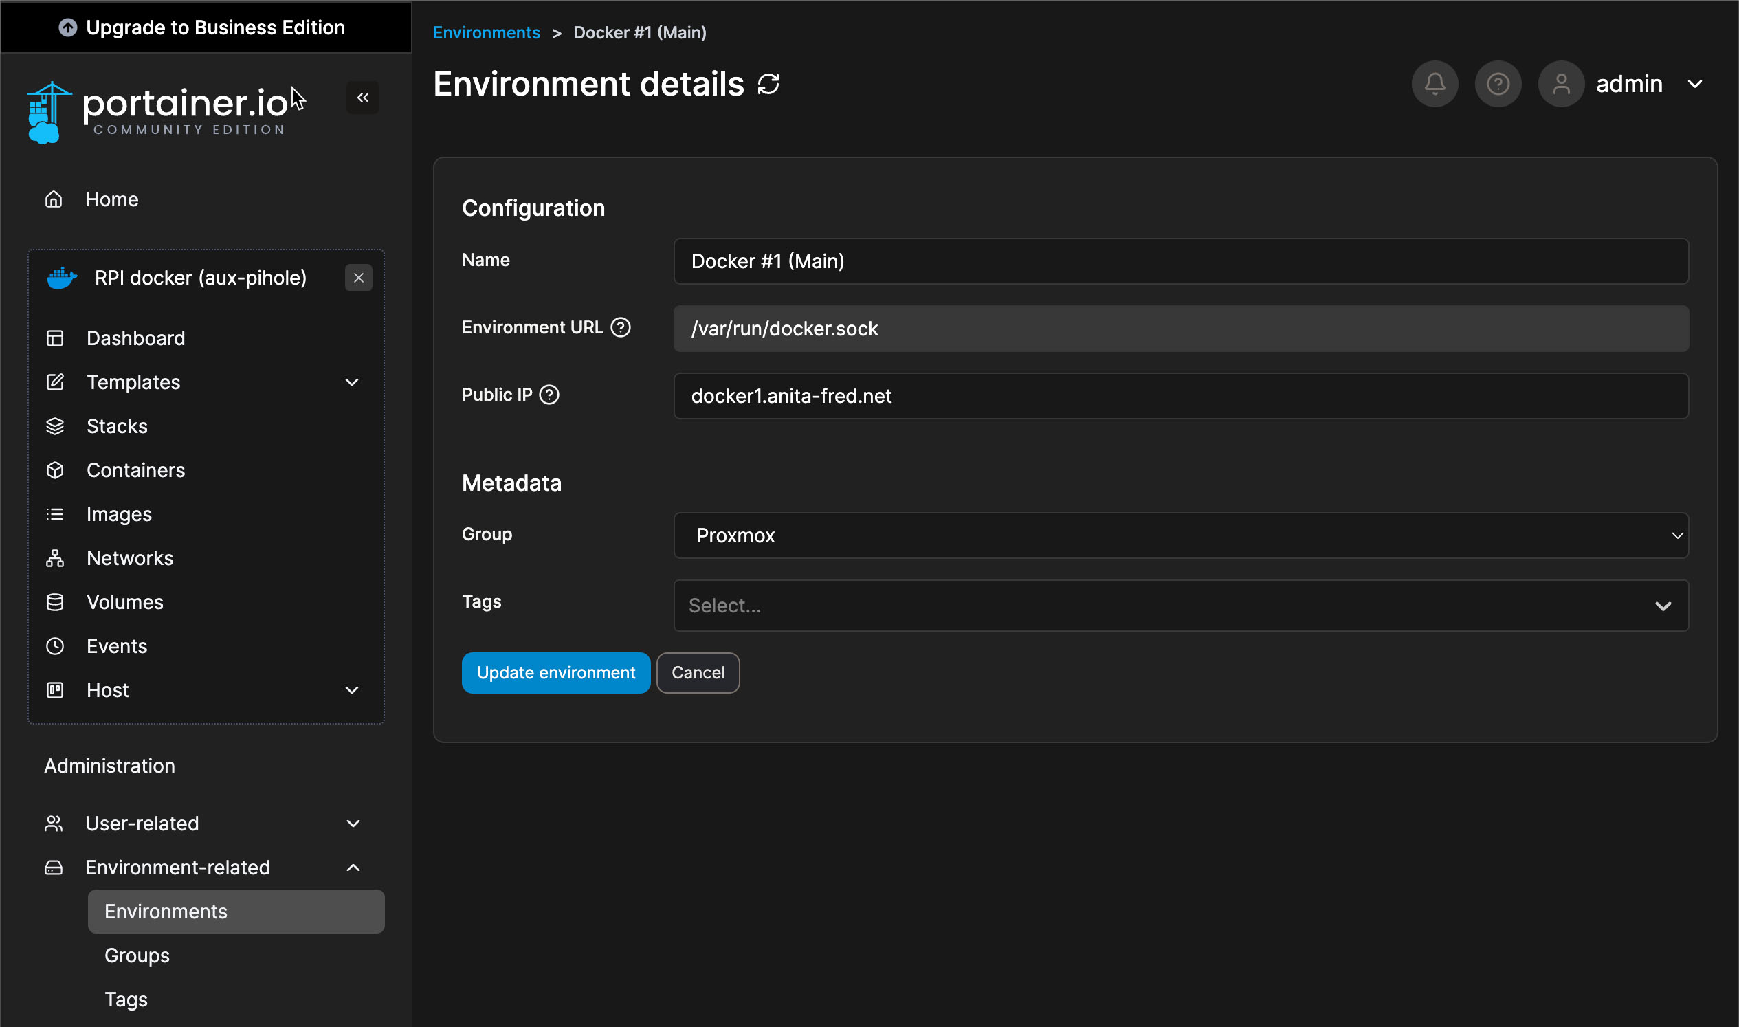
Task: Click the Home house icon
Action: (x=54, y=199)
